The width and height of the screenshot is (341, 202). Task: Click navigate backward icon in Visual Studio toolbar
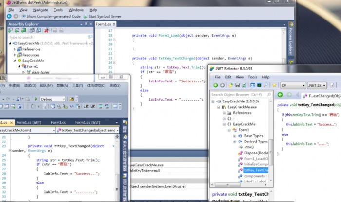click(x=19, y=99)
